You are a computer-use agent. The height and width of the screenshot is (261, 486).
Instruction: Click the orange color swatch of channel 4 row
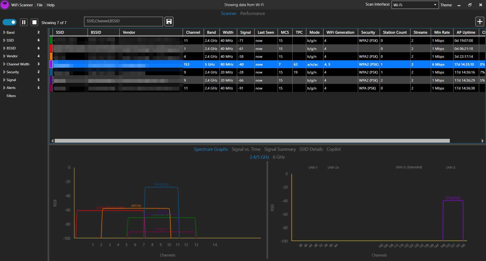(x=51, y=56)
